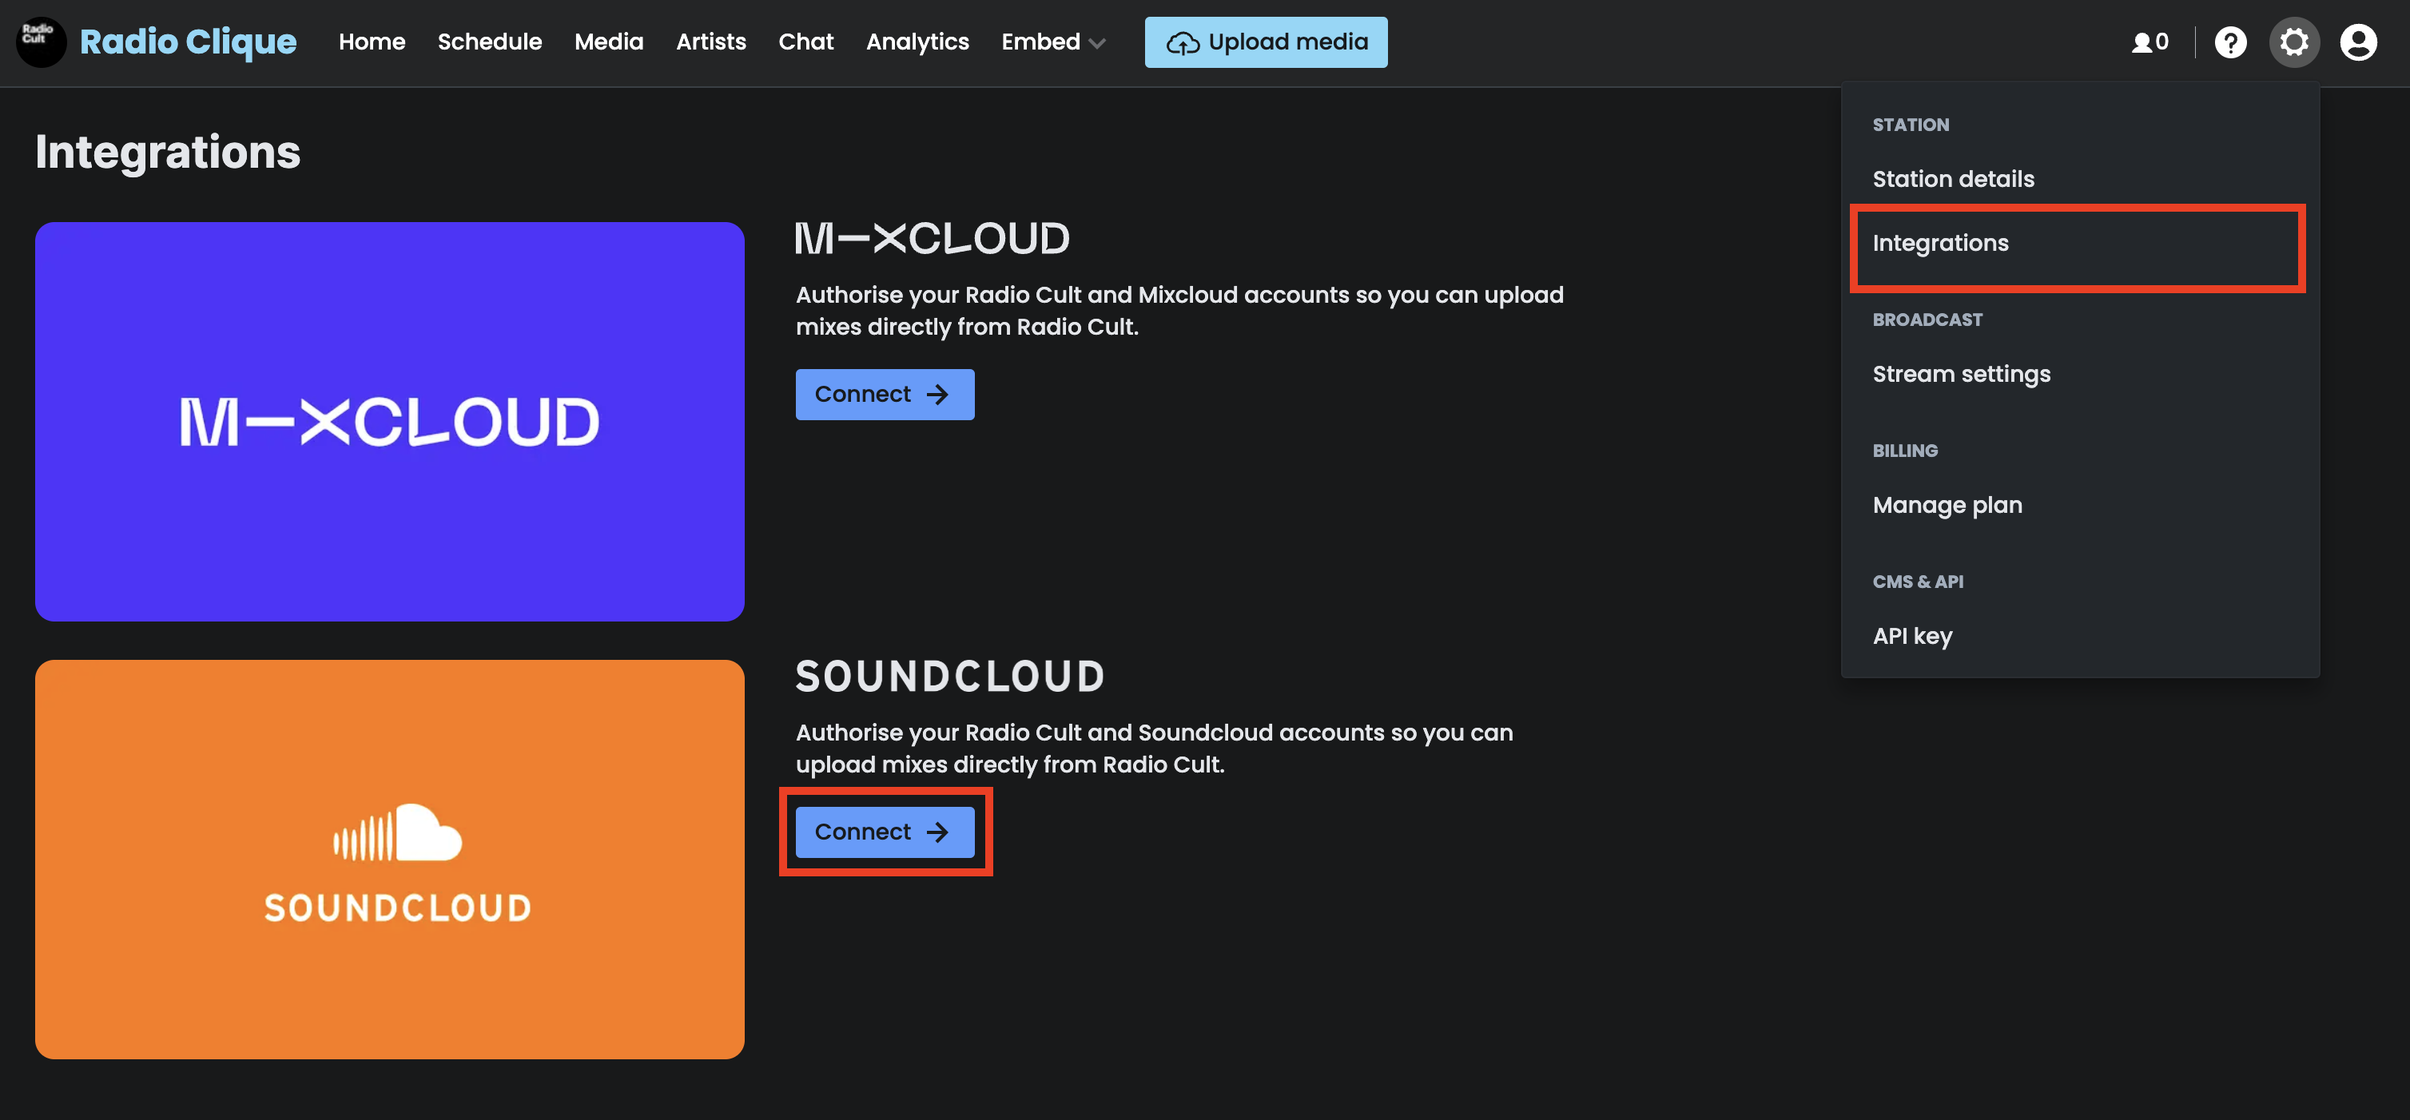
Task: Navigate to Manage plan billing
Action: tap(1946, 504)
